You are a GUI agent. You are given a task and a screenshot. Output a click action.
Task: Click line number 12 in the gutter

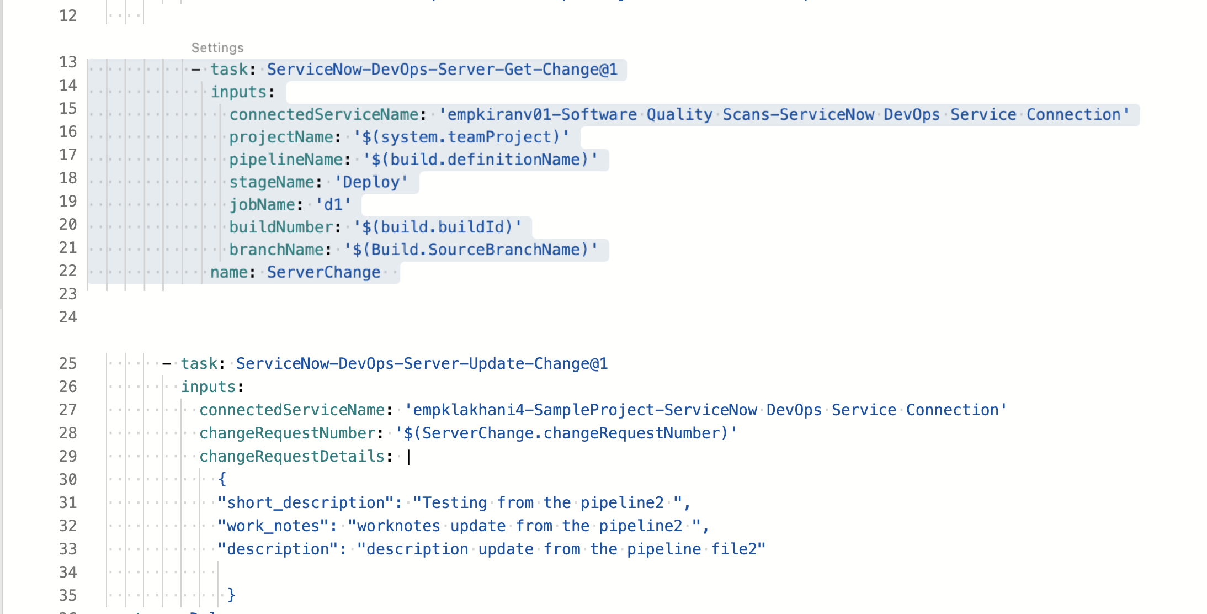pos(68,15)
